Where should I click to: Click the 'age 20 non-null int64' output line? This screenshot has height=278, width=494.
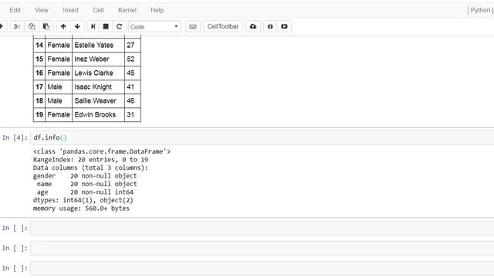85,192
